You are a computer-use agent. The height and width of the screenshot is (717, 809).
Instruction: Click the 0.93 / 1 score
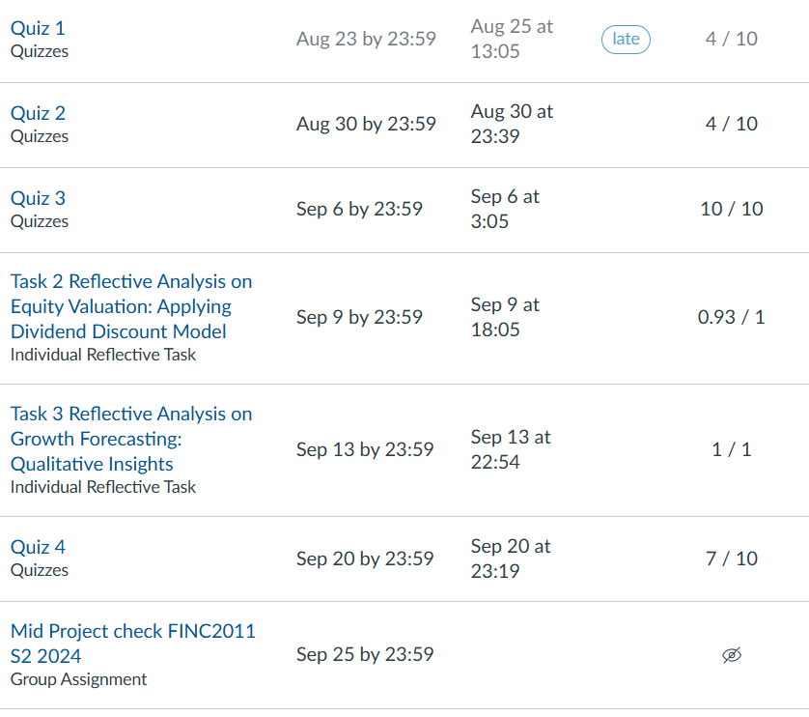[732, 317]
